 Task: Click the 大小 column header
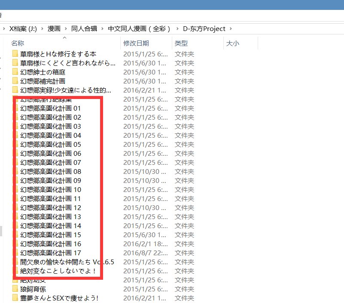tap(232, 43)
